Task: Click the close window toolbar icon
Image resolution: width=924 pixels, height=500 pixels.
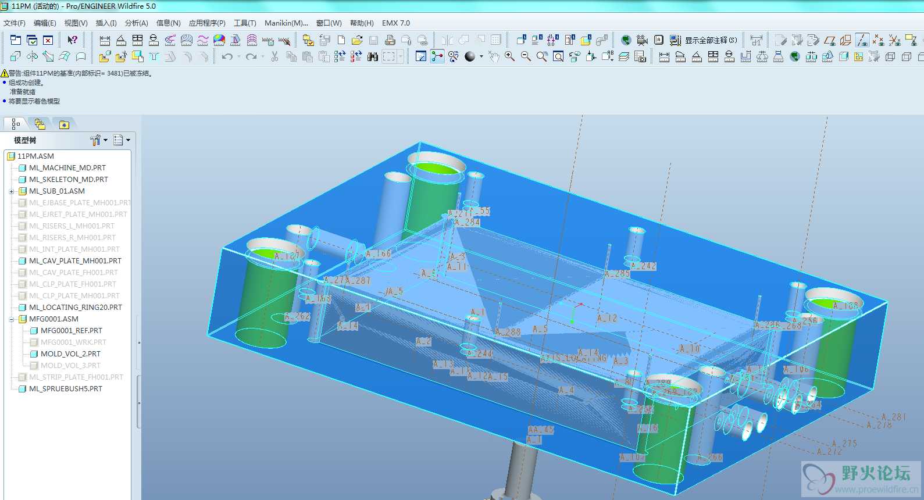Action: click(x=48, y=40)
